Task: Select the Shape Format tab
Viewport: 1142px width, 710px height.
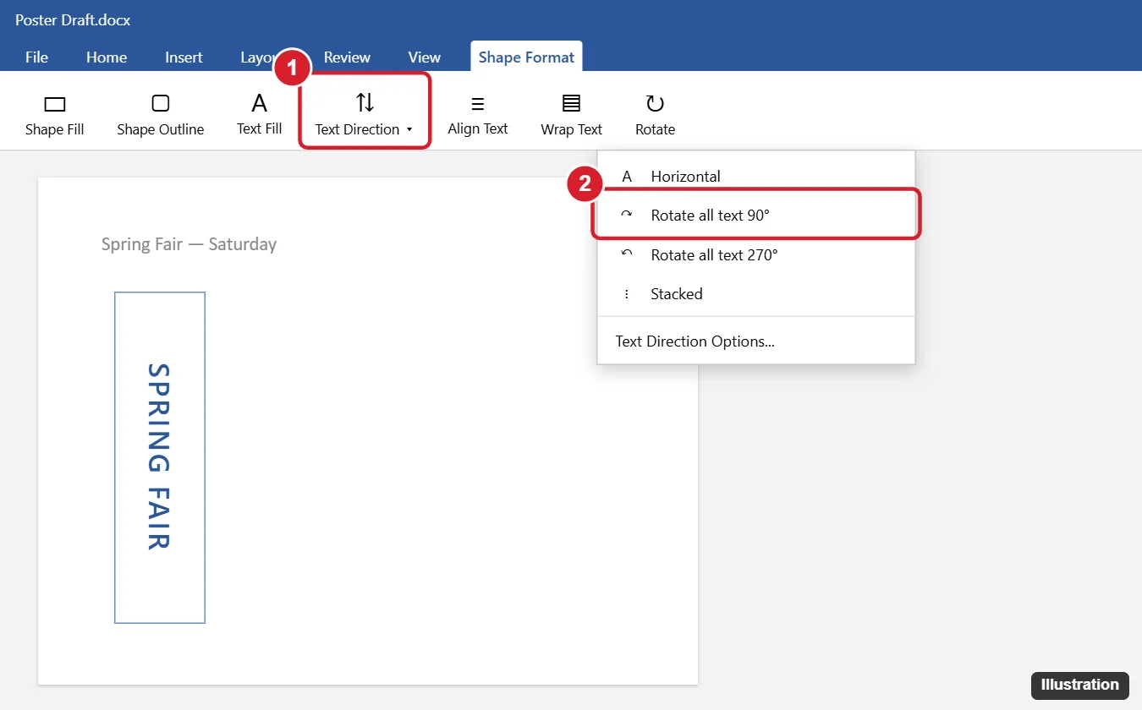Action: click(526, 57)
